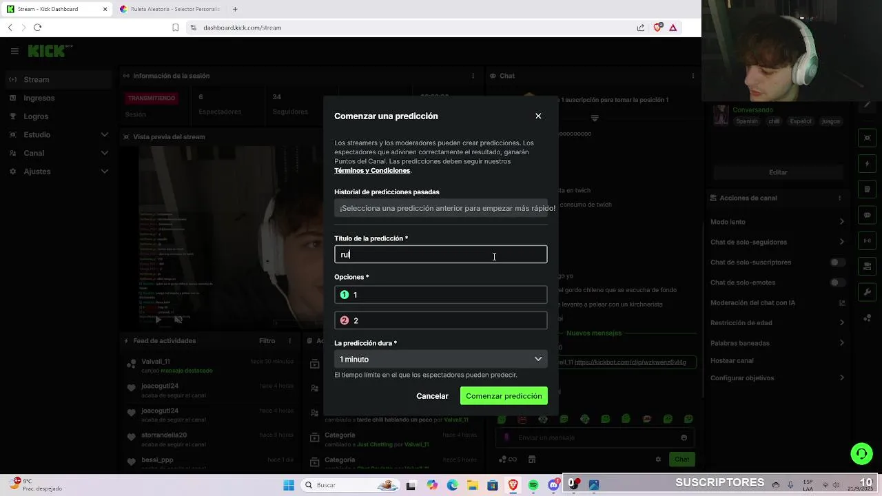This screenshot has height=496, width=882.
Task: Click option 1 input field
Action: click(441, 295)
